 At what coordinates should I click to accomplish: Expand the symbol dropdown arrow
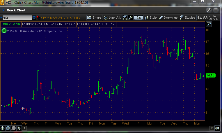[34, 18]
